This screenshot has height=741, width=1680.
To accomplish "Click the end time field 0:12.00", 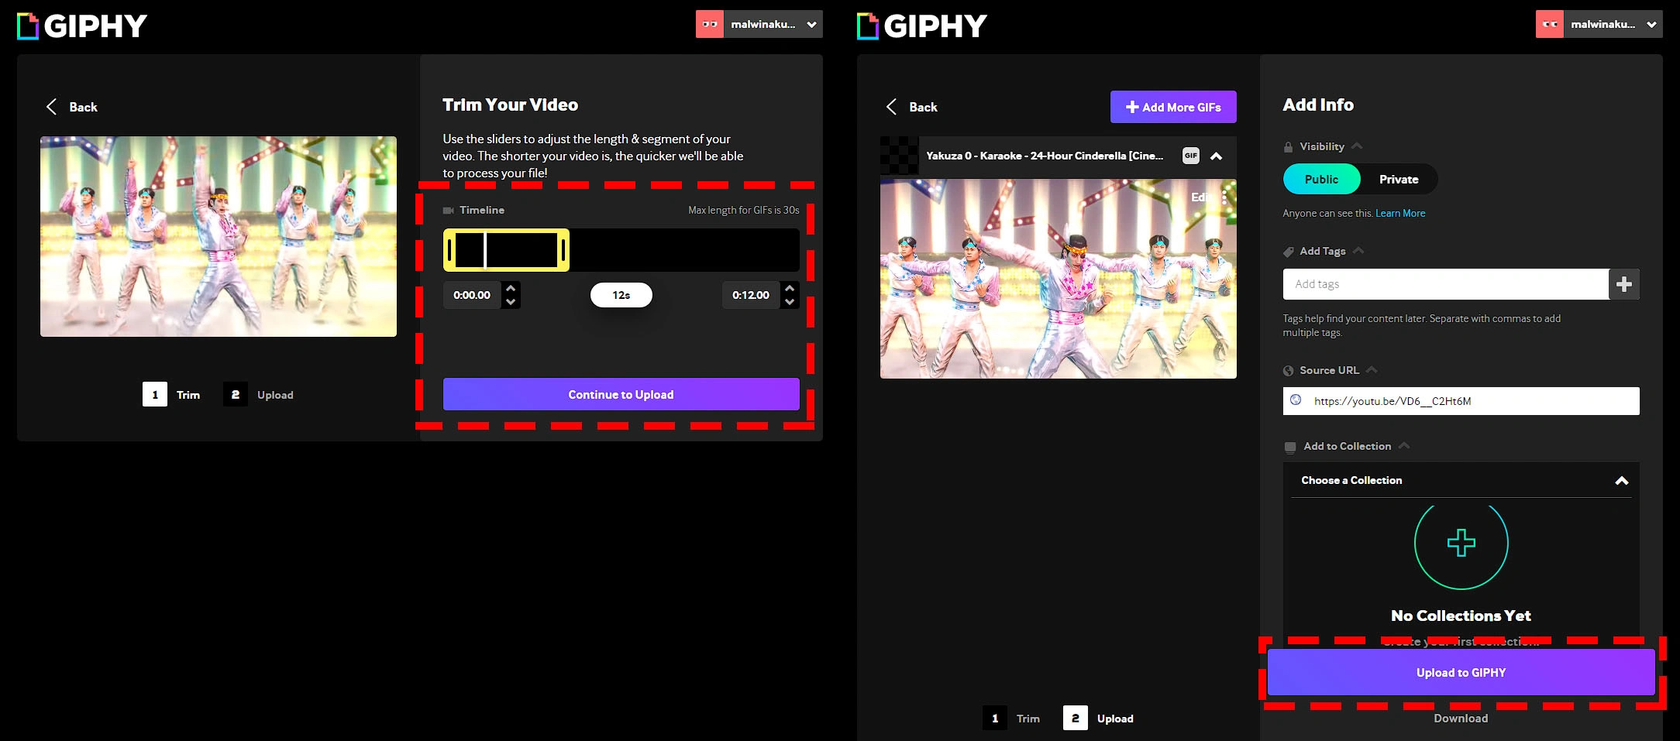I will tap(751, 295).
